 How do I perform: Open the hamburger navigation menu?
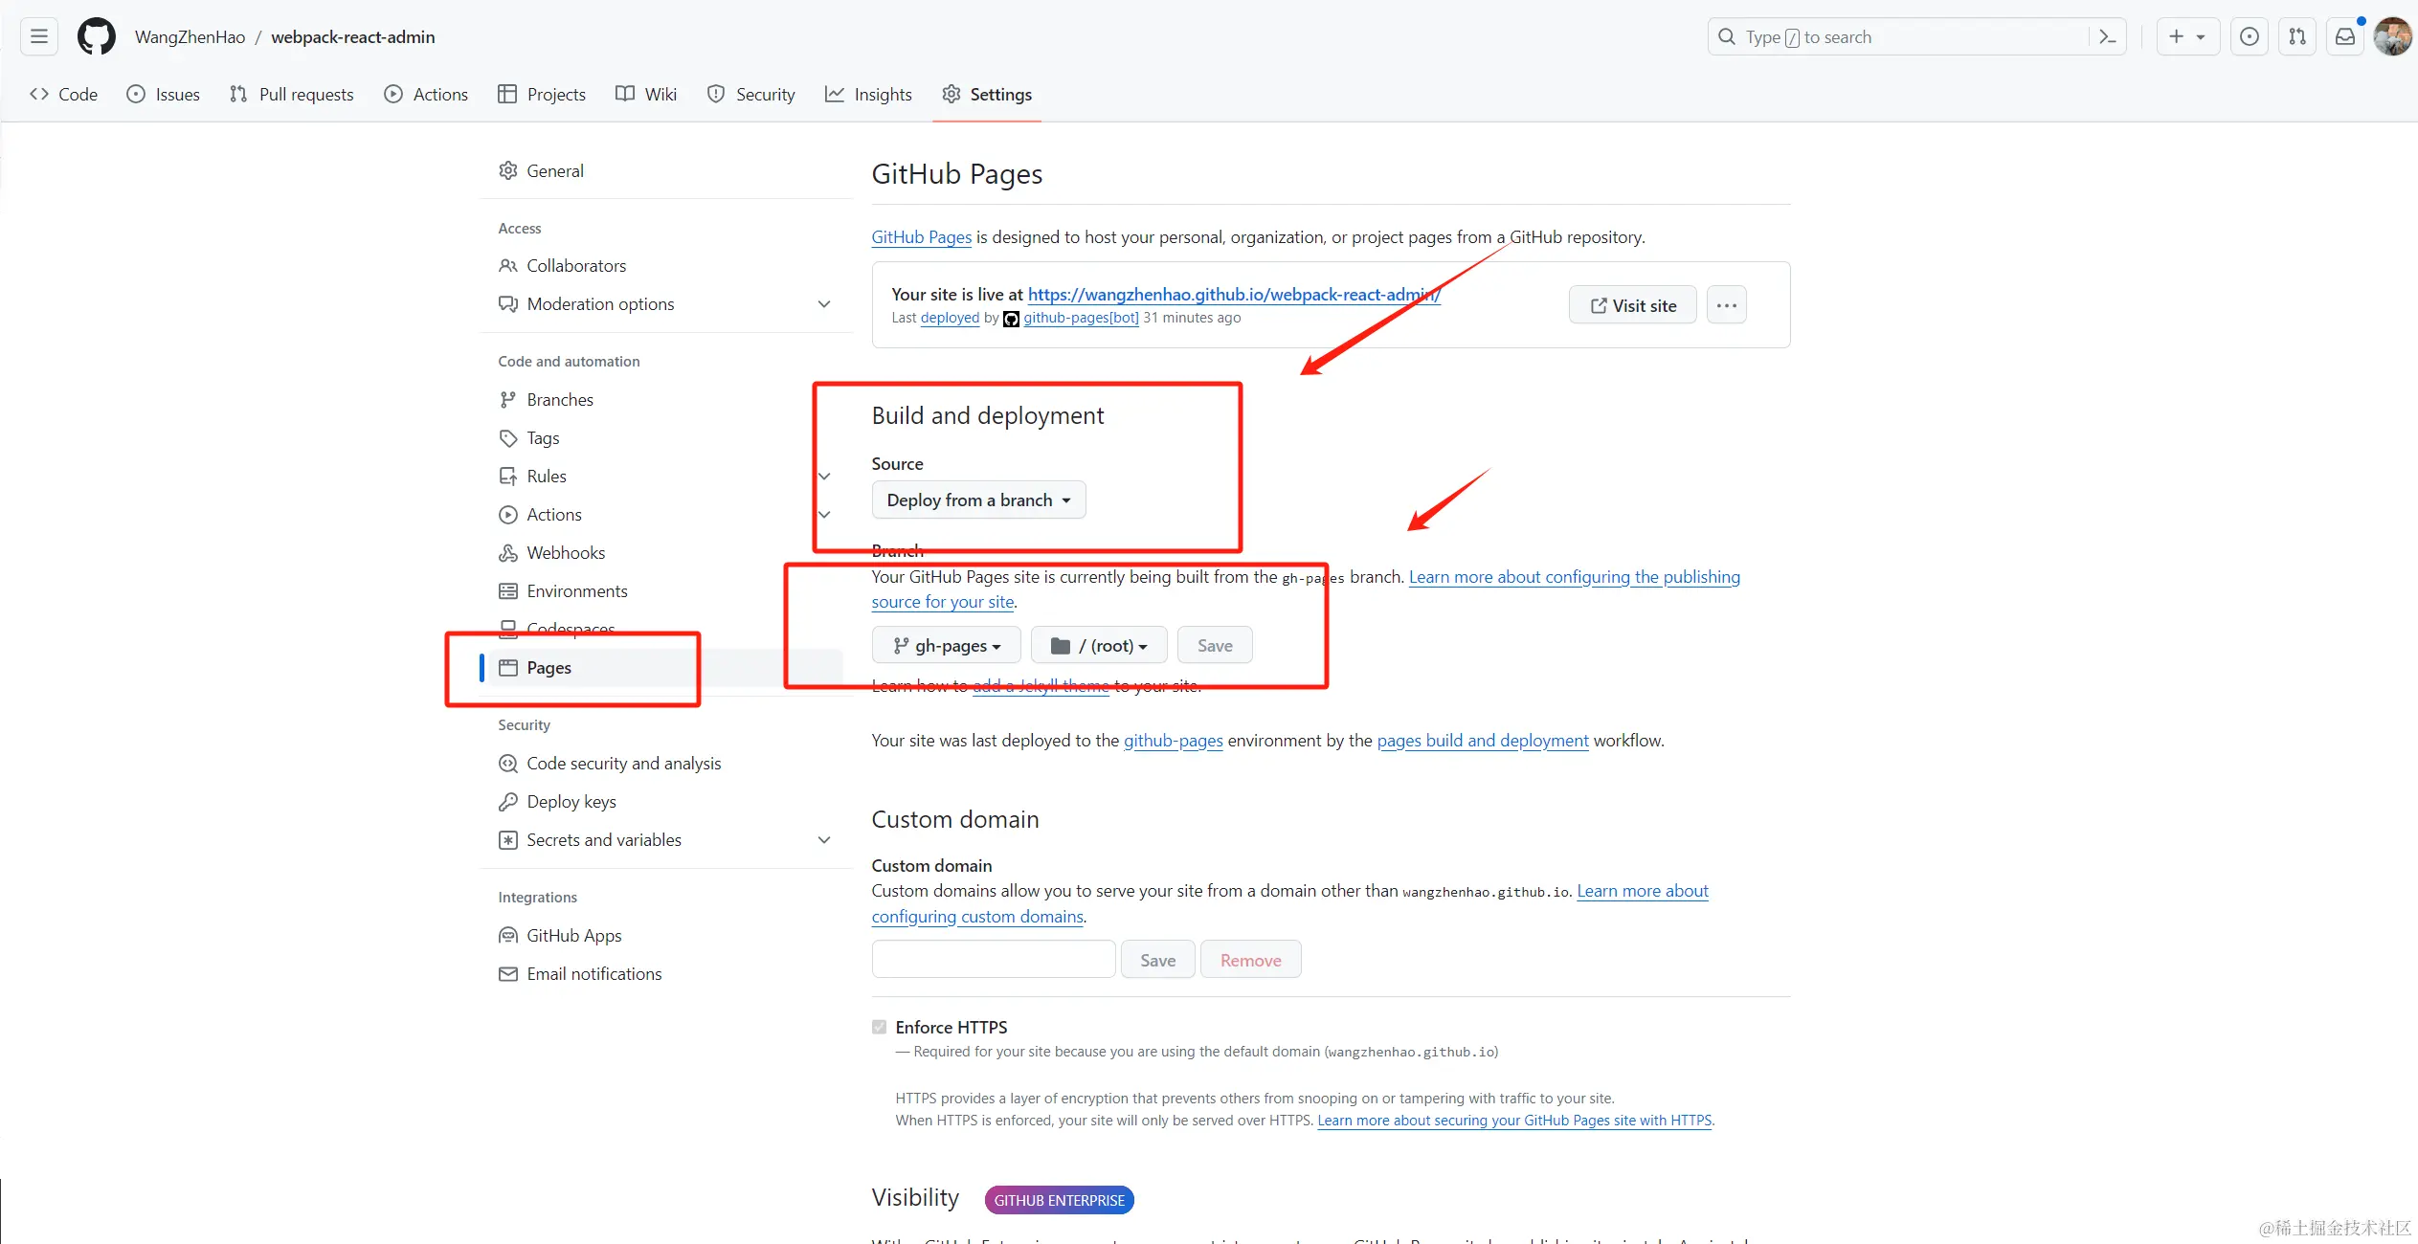pyautogui.click(x=39, y=36)
